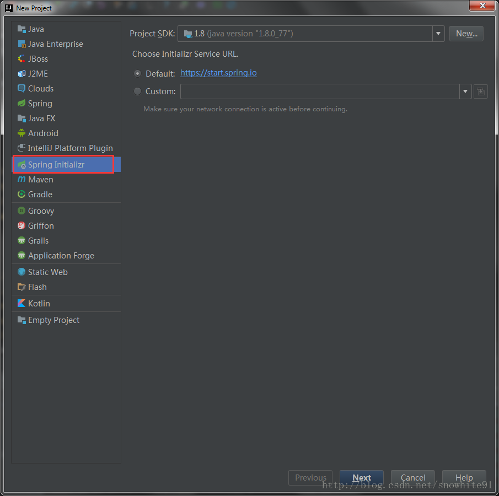Viewport: 499px width, 496px height.
Task: Click the New... SDK button
Action: pyautogui.click(x=466, y=34)
